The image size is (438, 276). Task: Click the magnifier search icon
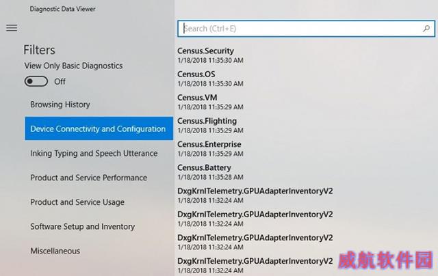[426, 29]
